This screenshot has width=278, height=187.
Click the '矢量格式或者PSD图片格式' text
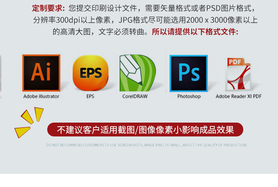point(205,8)
